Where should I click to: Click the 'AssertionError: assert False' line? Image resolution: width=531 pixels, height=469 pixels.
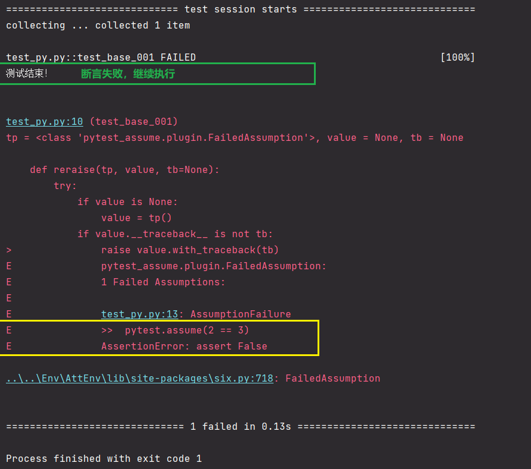pos(184,346)
